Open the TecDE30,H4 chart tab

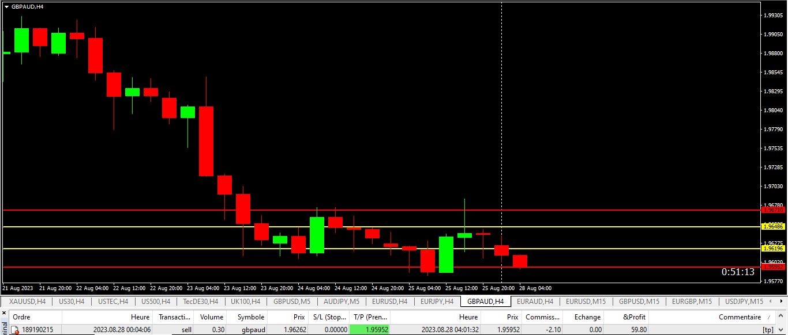coord(200,302)
